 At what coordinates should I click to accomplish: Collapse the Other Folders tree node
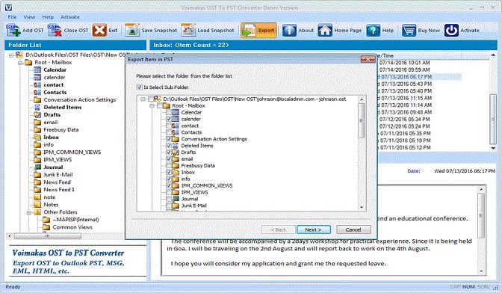tap(29, 212)
